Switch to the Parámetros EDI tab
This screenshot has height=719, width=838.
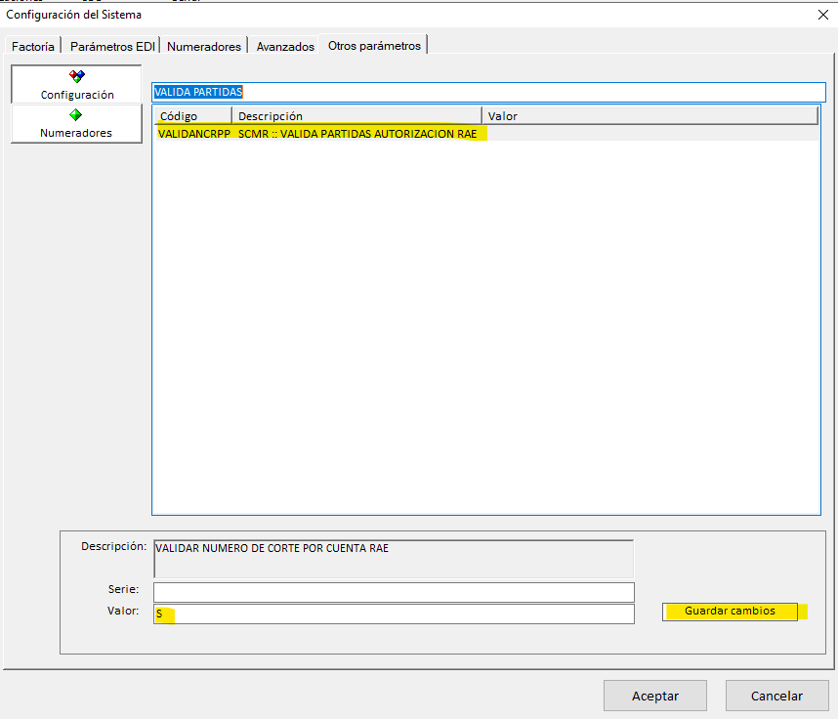coord(111,46)
